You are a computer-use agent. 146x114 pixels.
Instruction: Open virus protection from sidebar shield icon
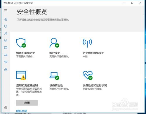click(6, 26)
